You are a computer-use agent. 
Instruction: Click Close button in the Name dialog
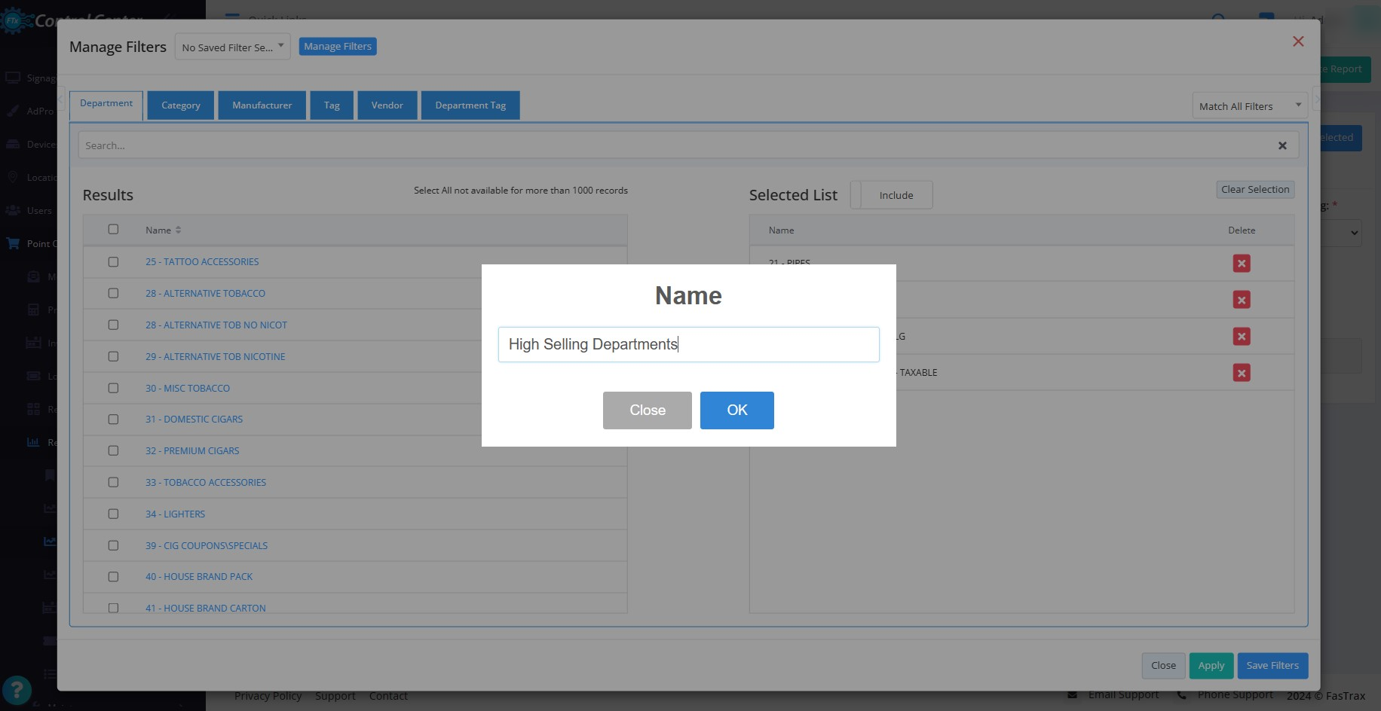pos(647,410)
